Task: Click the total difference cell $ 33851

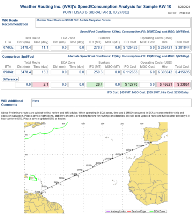Action: click(x=182, y=85)
